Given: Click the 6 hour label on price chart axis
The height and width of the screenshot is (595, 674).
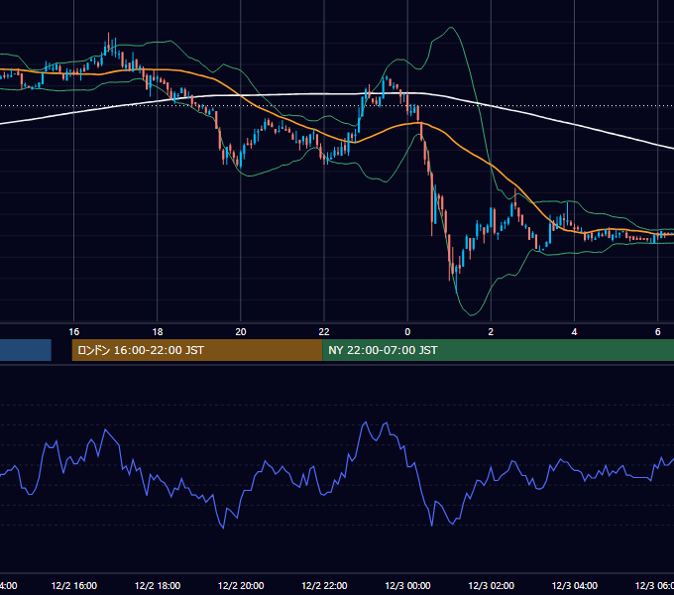Looking at the screenshot, I should tap(658, 332).
